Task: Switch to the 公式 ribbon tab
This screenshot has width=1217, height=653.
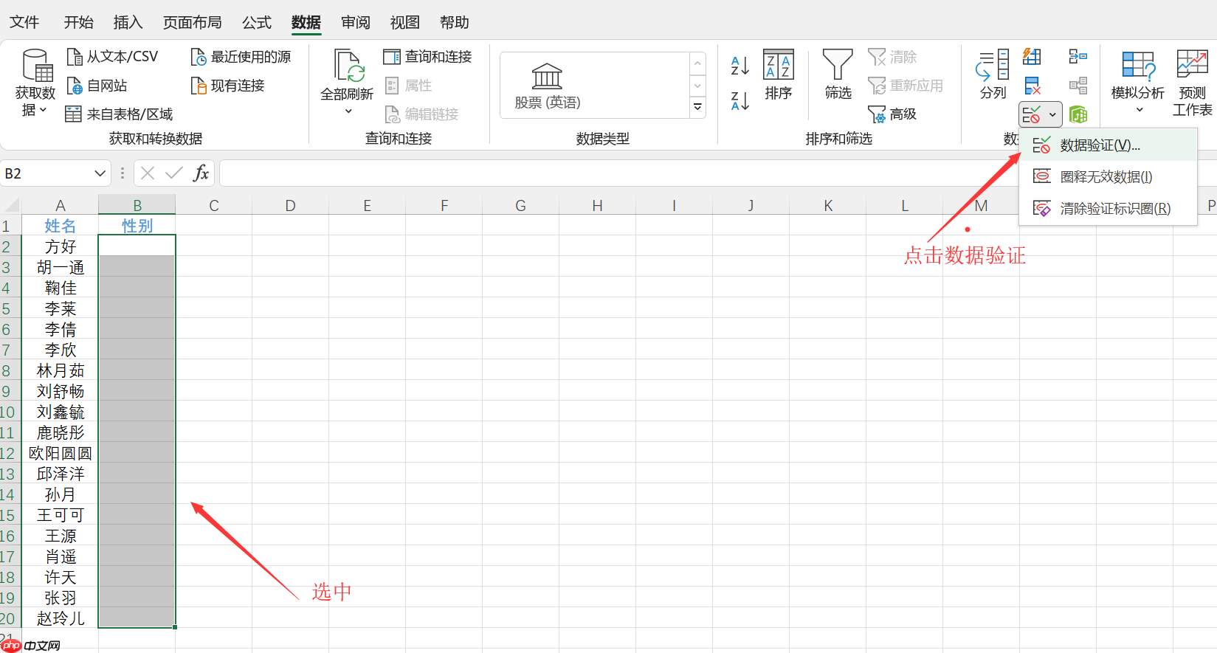Action: tap(257, 23)
